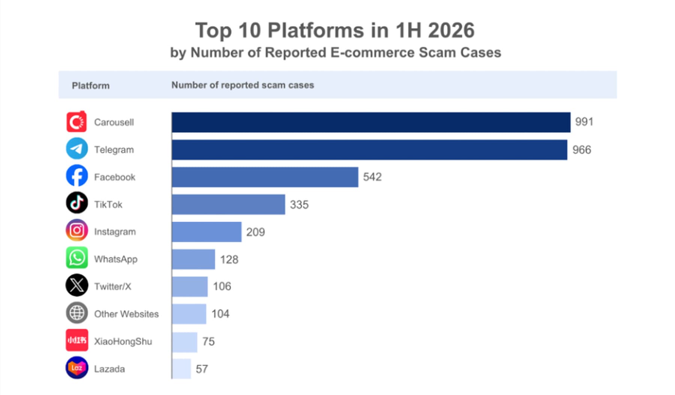The width and height of the screenshot is (675, 395).
Task: Select the Facebook logo icon
Action: (77, 176)
